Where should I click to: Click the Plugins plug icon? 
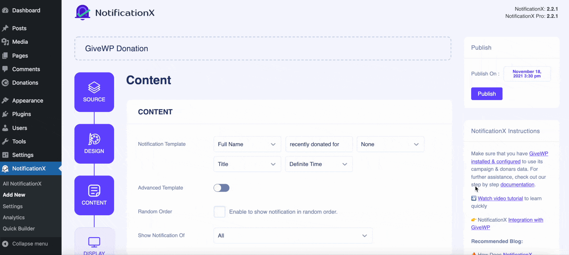[5, 114]
